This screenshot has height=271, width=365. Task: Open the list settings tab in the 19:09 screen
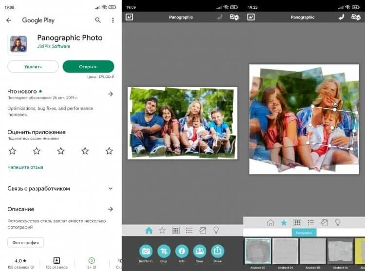click(x=189, y=231)
